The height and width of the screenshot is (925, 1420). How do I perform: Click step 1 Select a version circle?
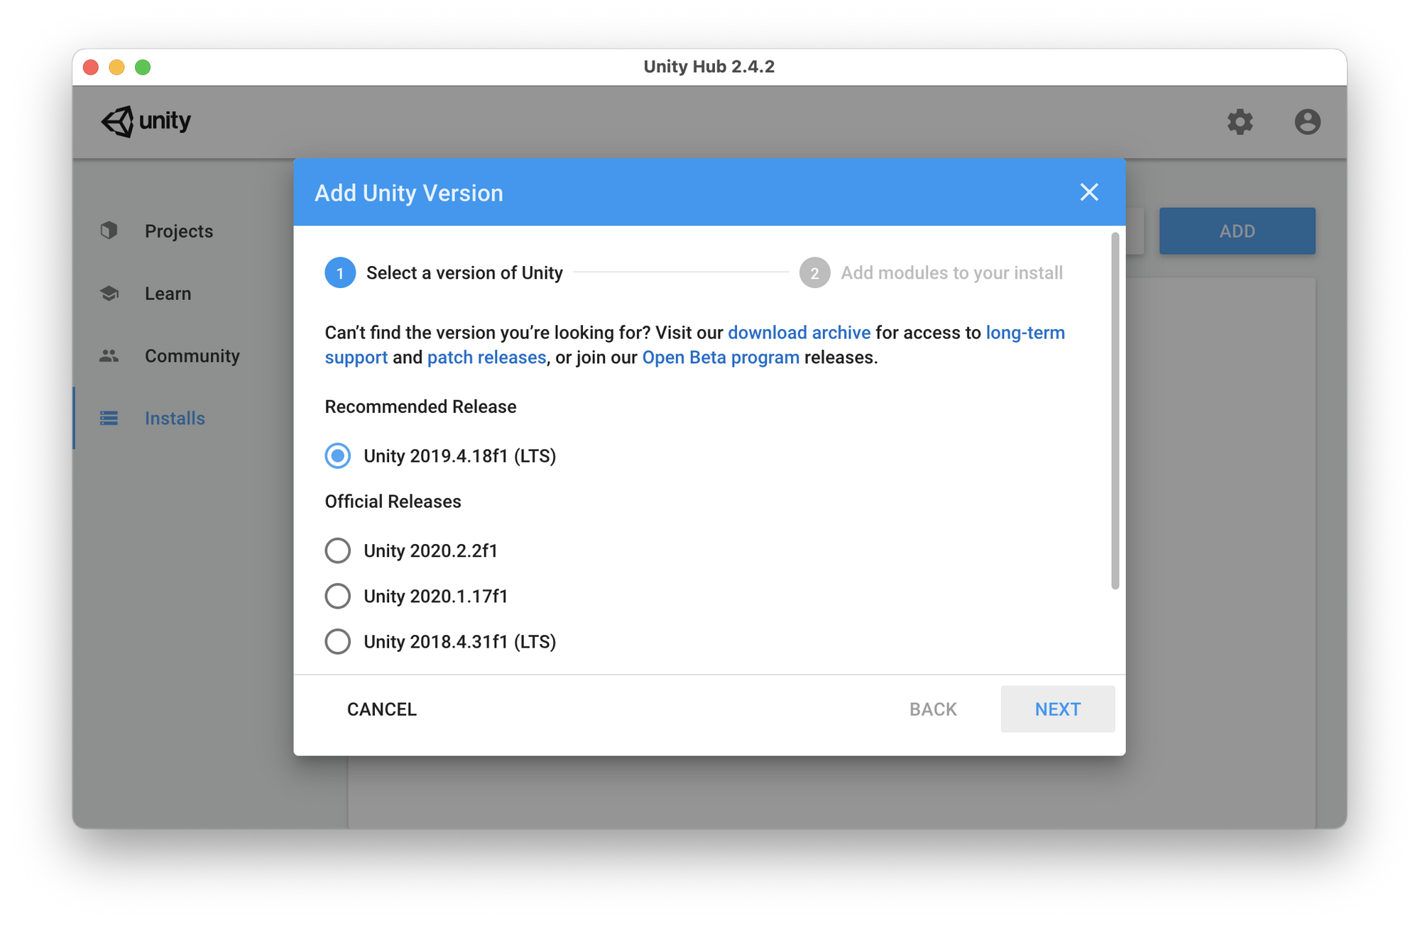coord(340,273)
